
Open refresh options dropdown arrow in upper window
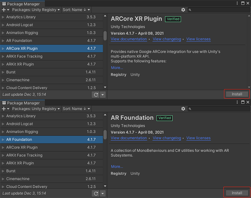tap(103, 95)
